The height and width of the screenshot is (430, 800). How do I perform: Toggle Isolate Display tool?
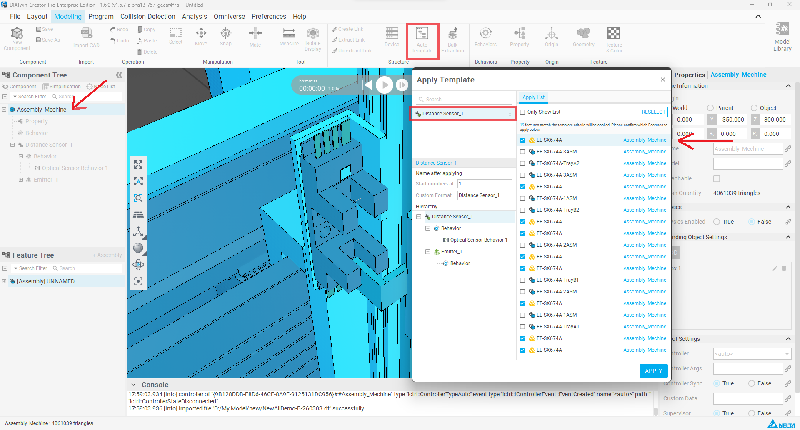[313, 39]
